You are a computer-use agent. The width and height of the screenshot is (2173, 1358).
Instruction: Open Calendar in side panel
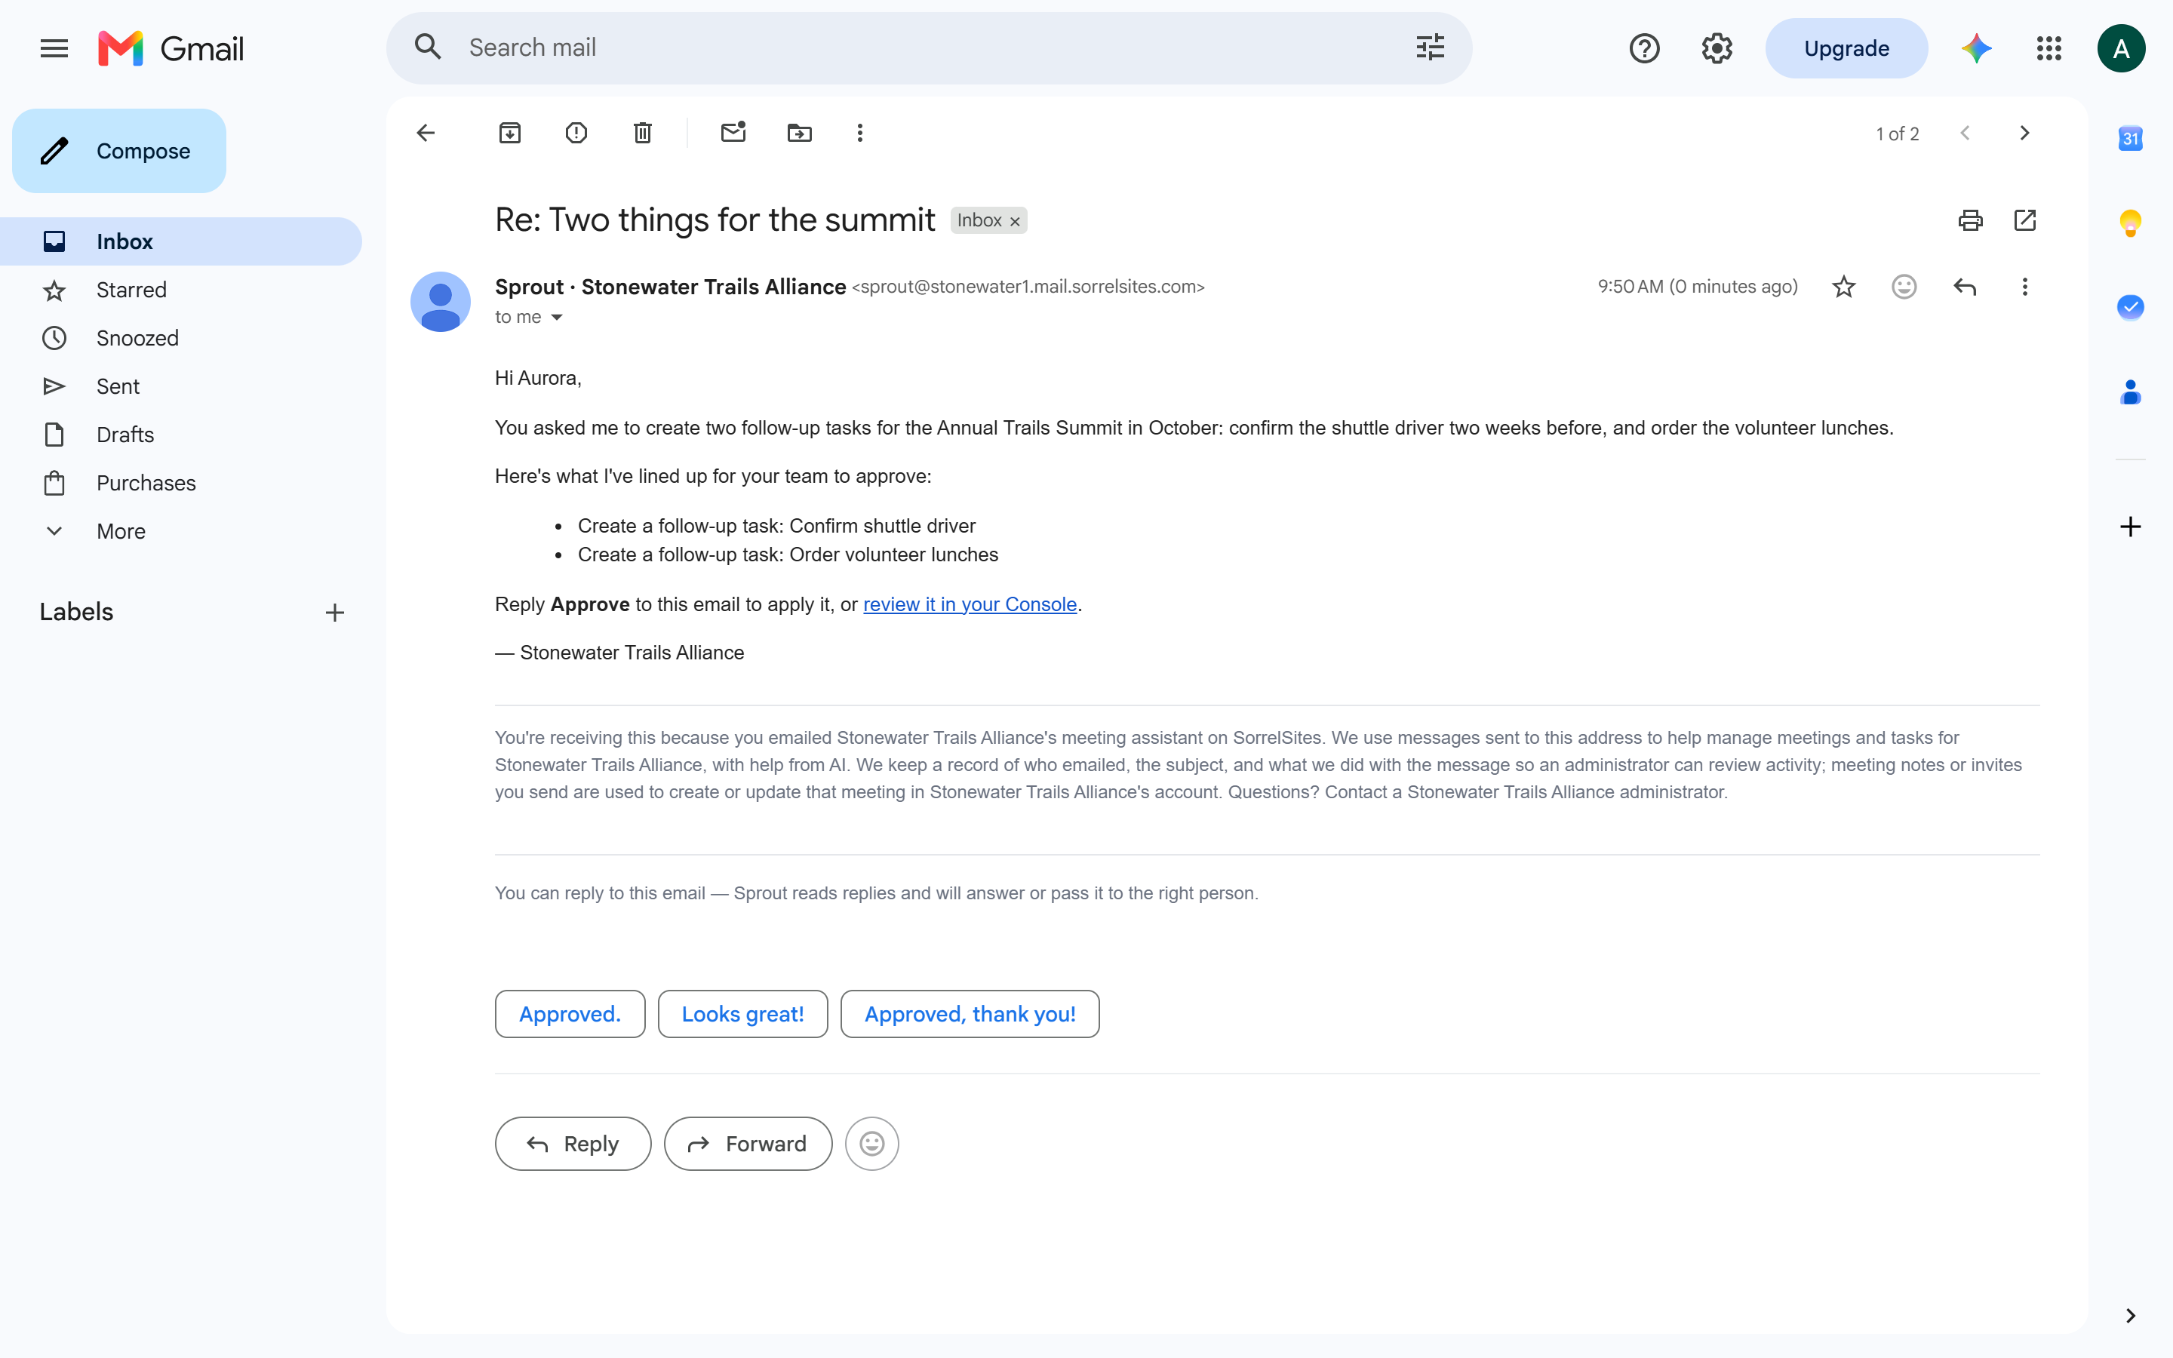coord(2130,138)
